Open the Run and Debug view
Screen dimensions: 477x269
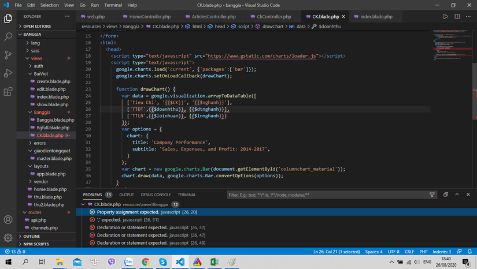8,73
